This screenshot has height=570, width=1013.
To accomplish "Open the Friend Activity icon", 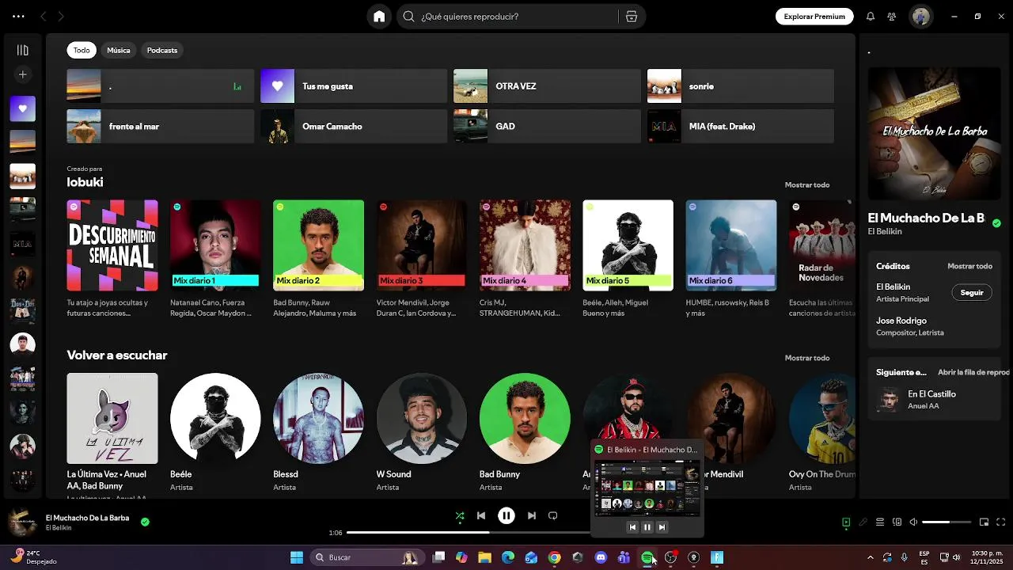I will click(892, 17).
